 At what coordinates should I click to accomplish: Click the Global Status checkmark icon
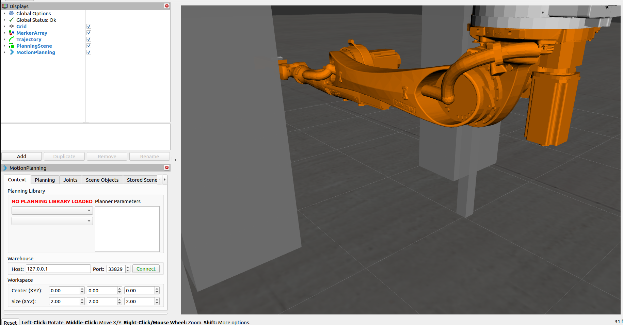pyautogui.click(x=11, y=20)
